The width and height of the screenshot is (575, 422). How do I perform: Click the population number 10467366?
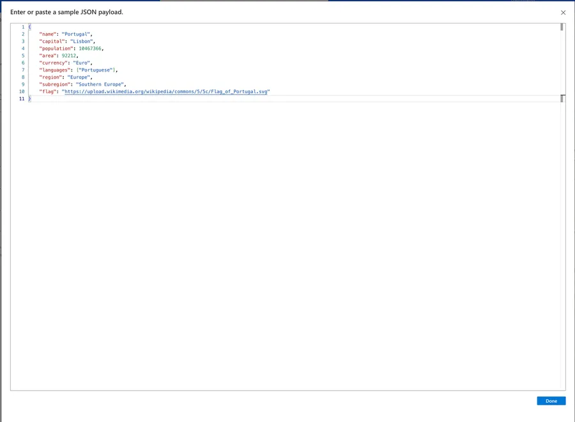point(90,49)
